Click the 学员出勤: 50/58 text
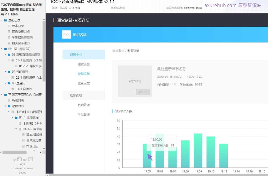Viewport: 268px width, 176px height. 191,85
